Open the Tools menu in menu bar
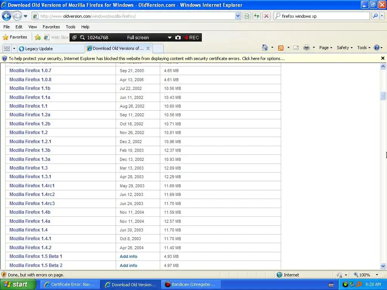Screen dimensions: 387x290 point(71,27)
